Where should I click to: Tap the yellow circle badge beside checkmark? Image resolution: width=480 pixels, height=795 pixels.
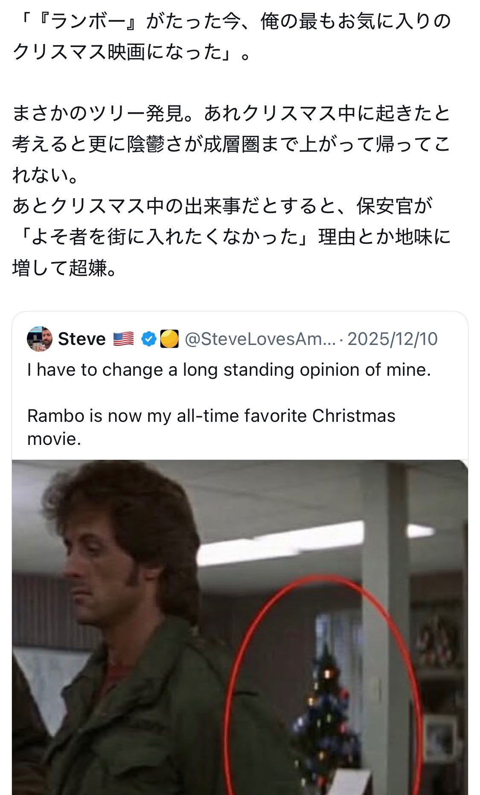tap(169, 339)
